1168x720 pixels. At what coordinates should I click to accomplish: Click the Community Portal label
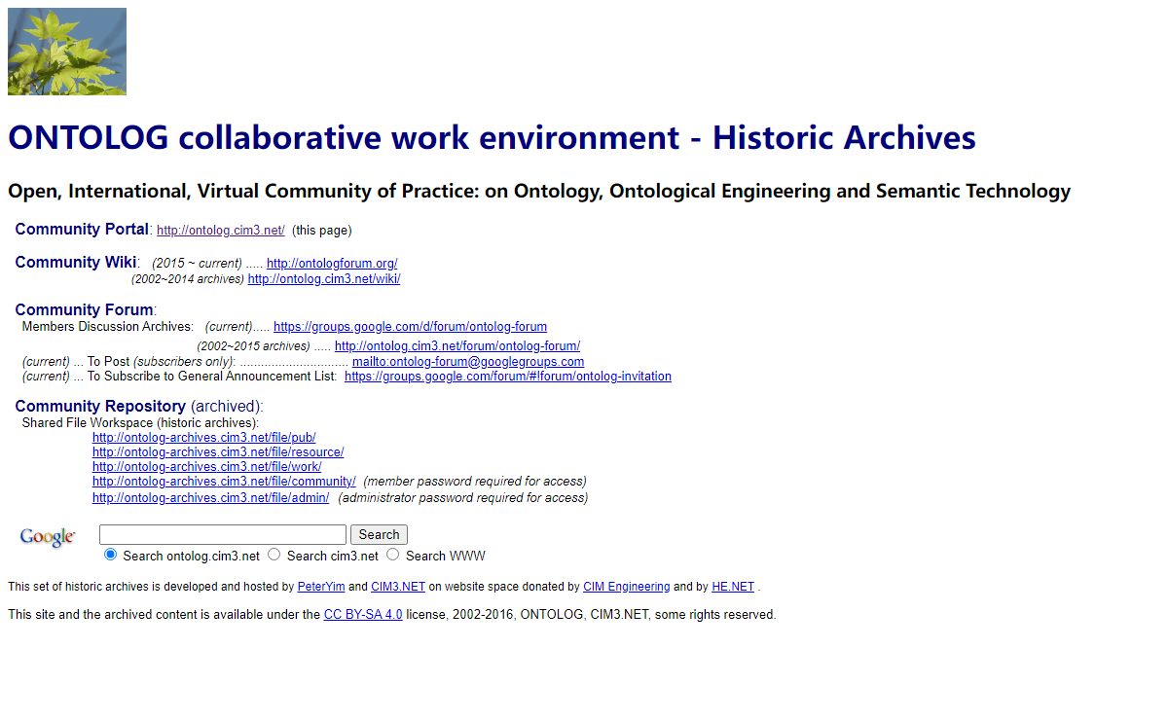82,230
